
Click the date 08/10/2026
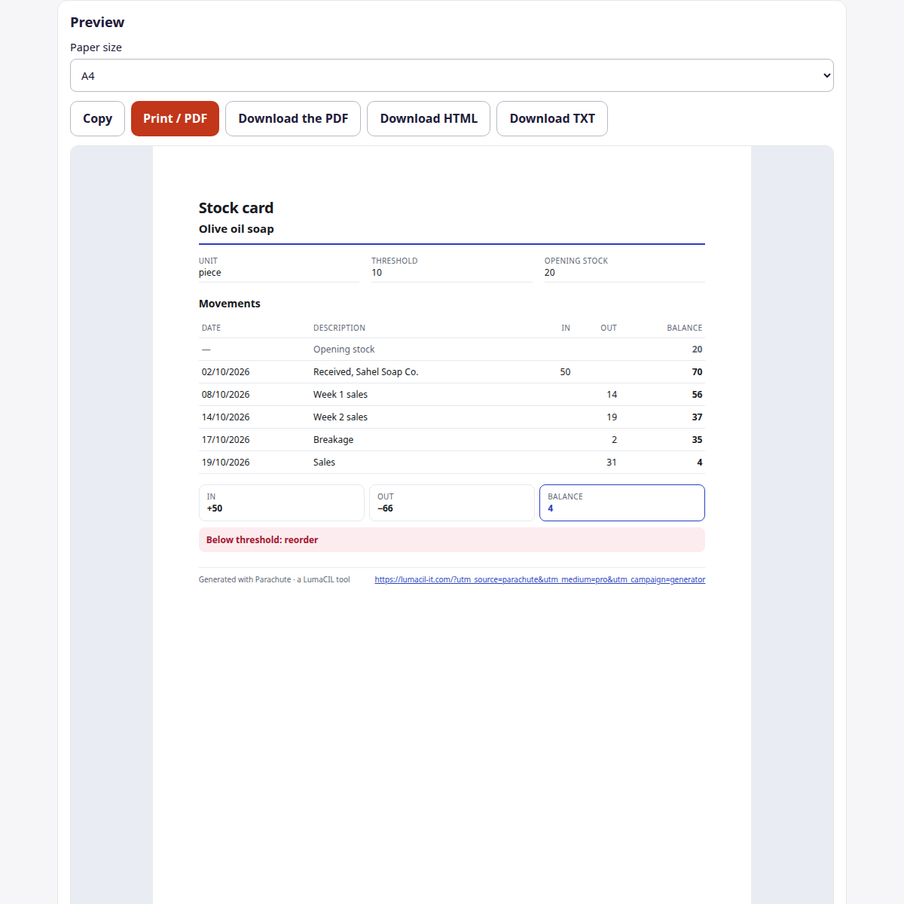226,395
